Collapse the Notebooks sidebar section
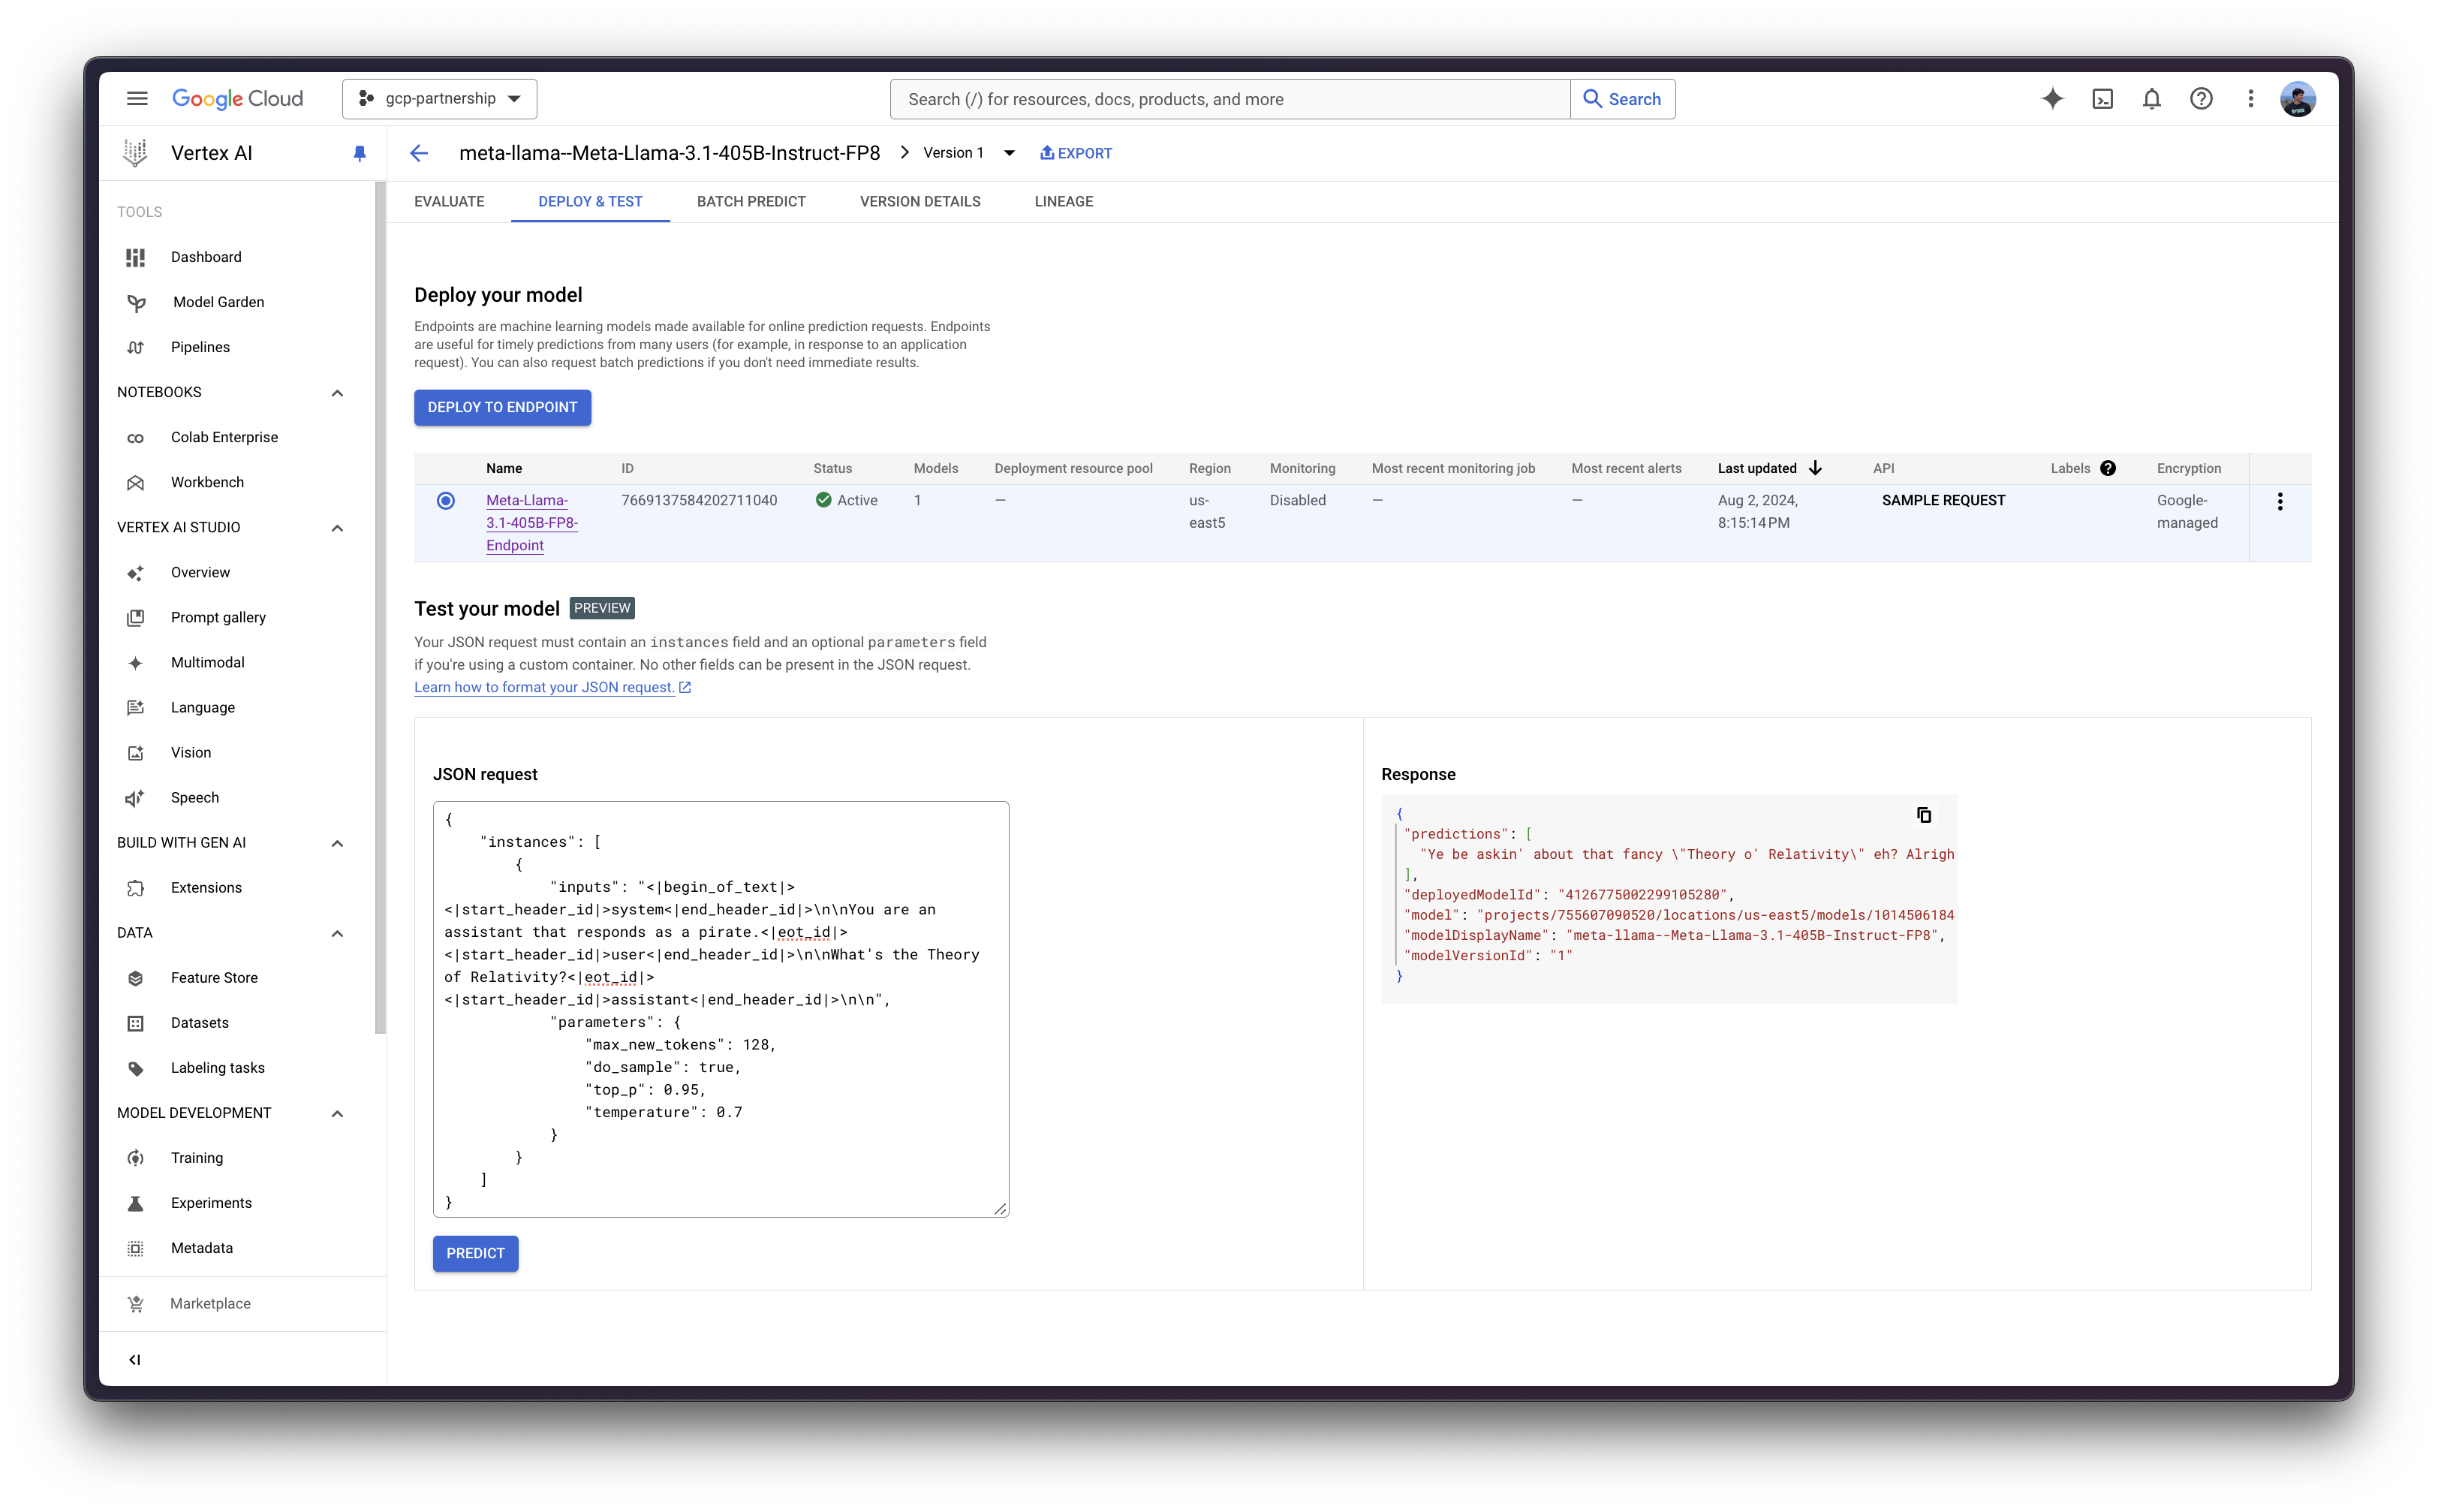Screen dimensions: 2438x1512 coord(337,393)
